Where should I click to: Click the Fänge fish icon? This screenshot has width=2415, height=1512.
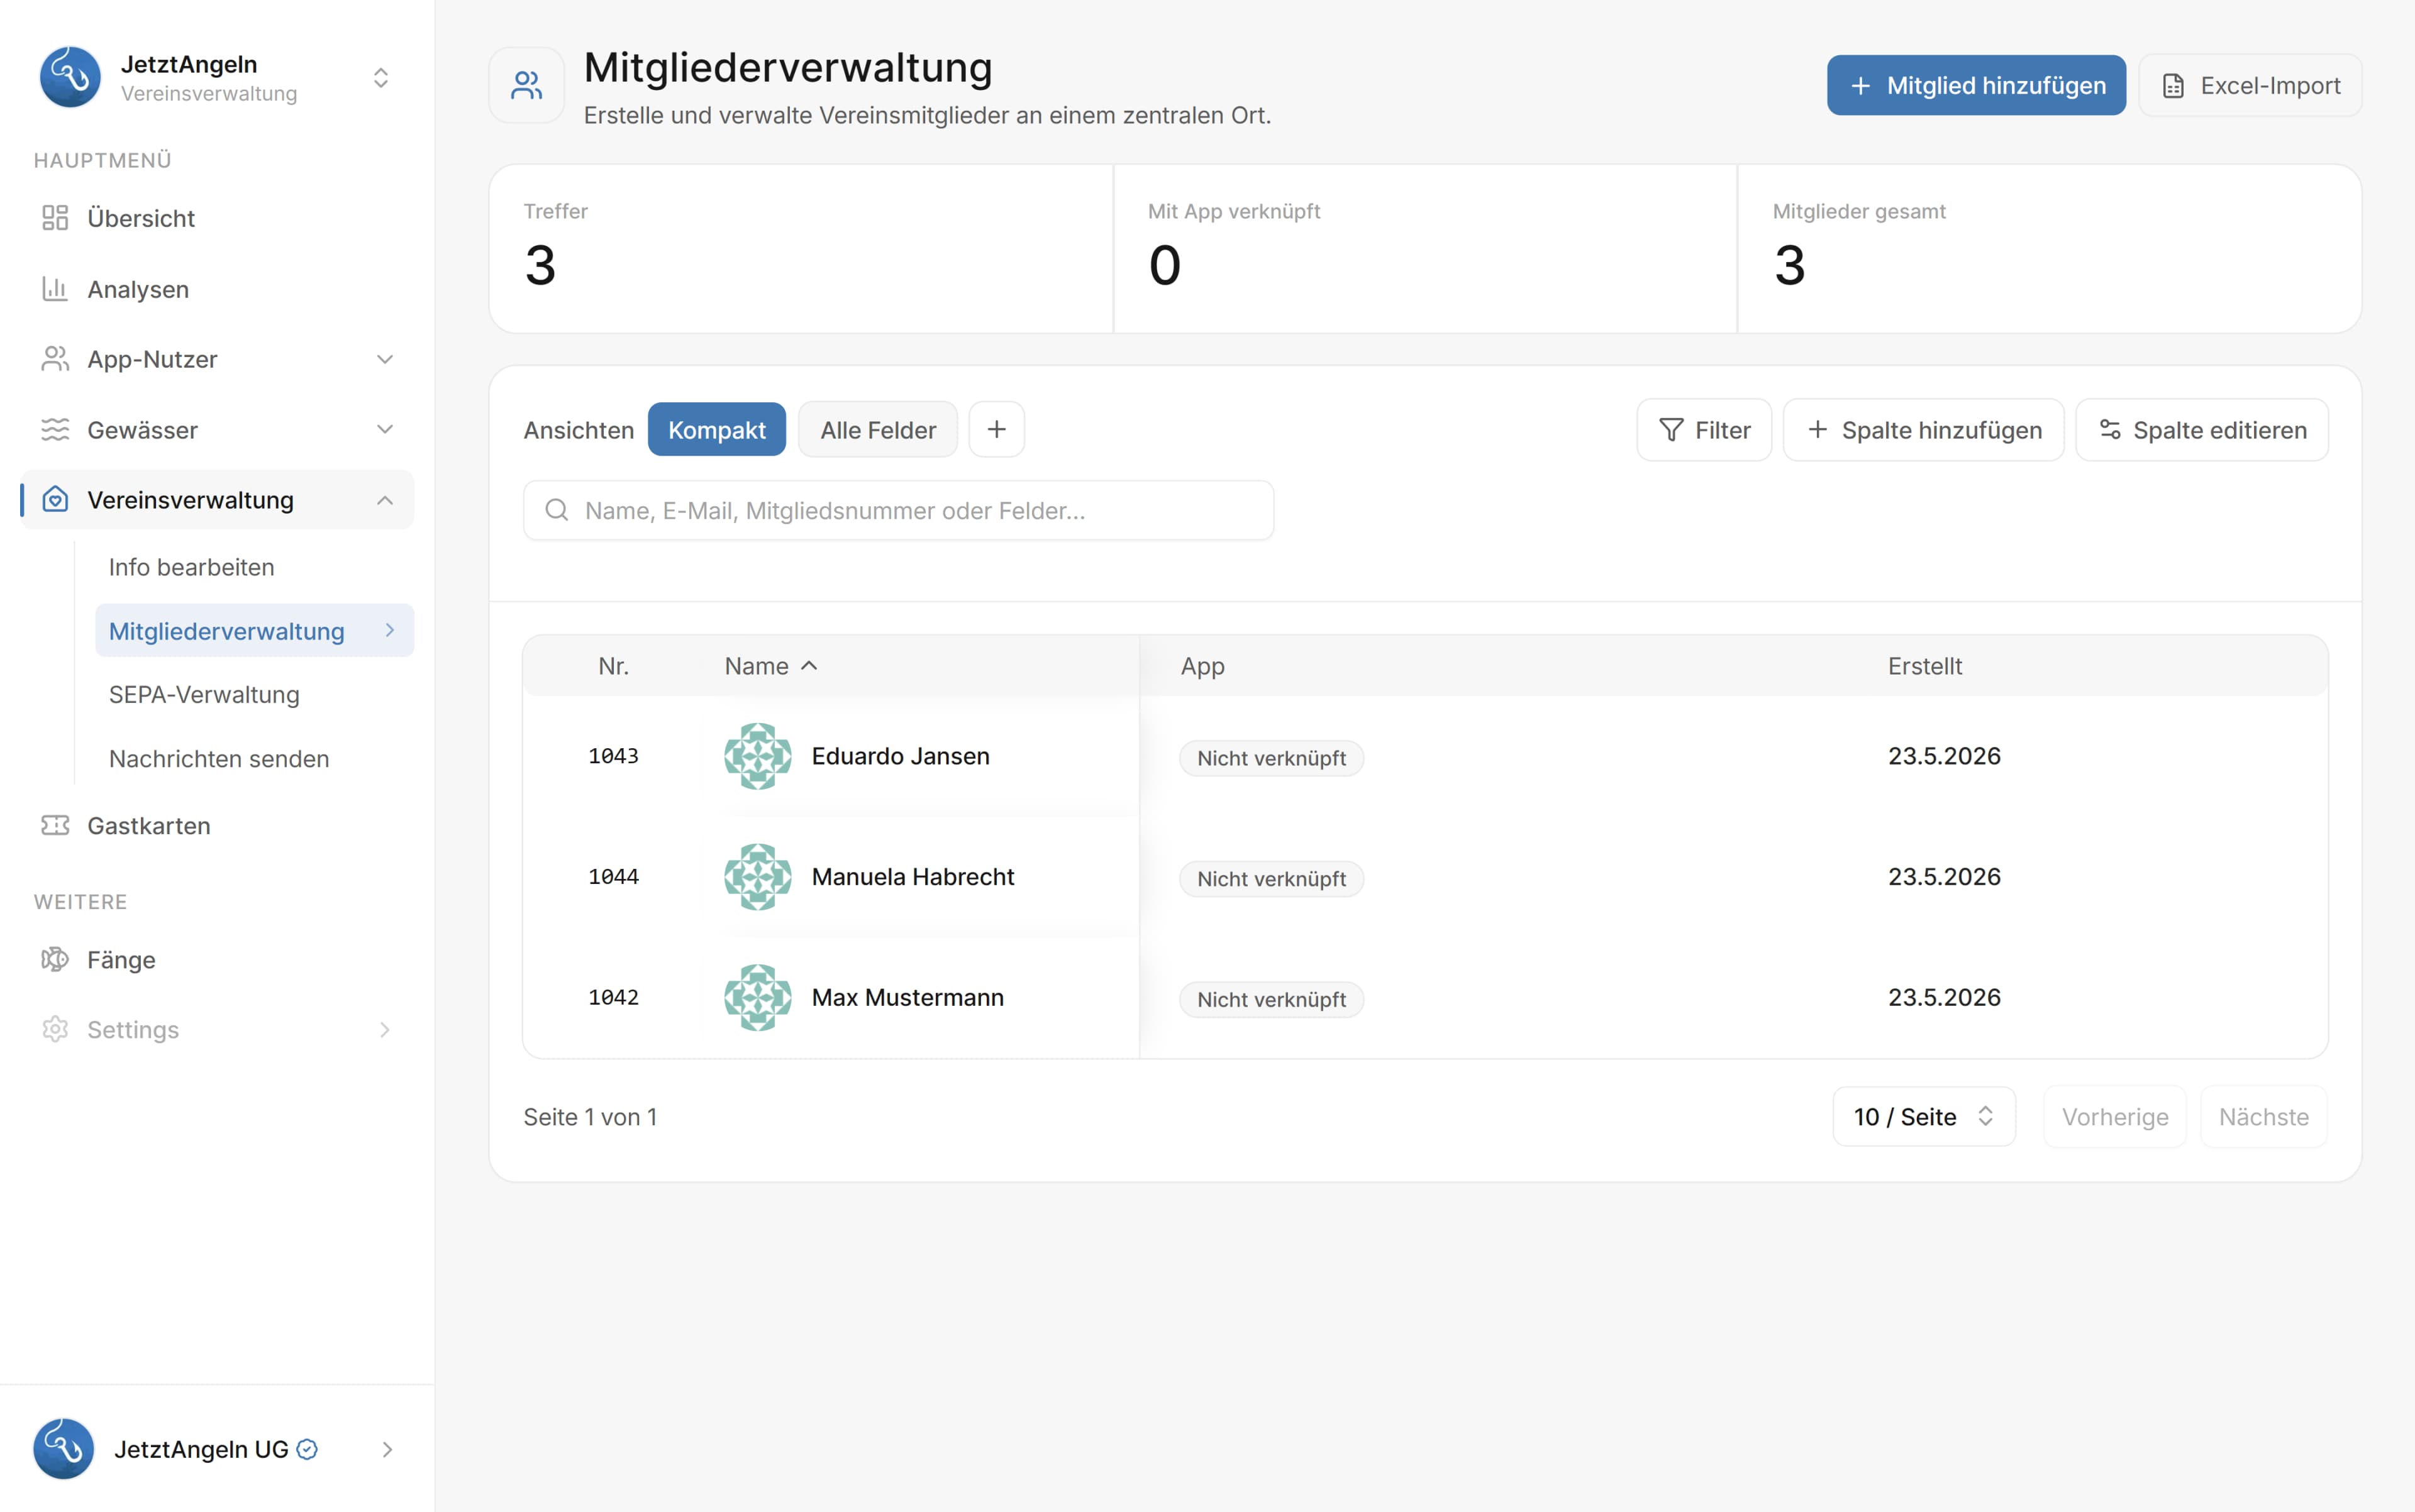point(55,960)
